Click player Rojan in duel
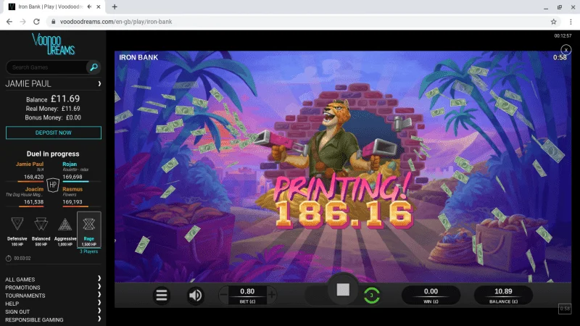This screenshot has height=326, width=580. 70,164
